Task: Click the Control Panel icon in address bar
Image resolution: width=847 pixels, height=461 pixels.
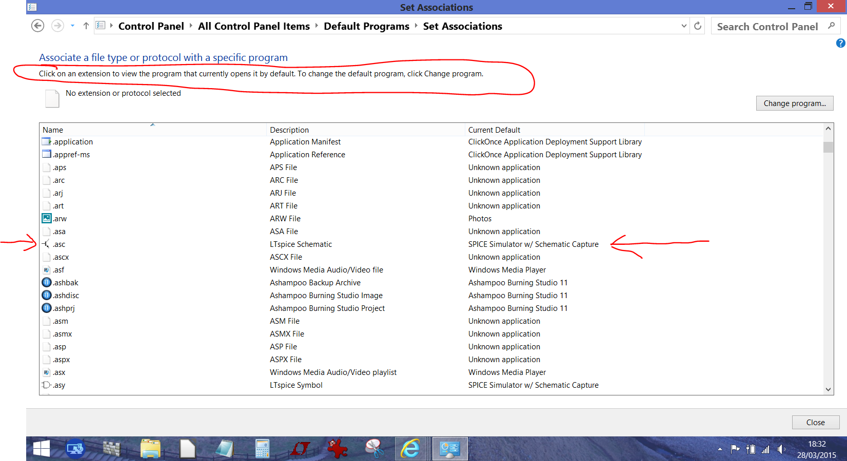Action: click(x=101, y=25)
